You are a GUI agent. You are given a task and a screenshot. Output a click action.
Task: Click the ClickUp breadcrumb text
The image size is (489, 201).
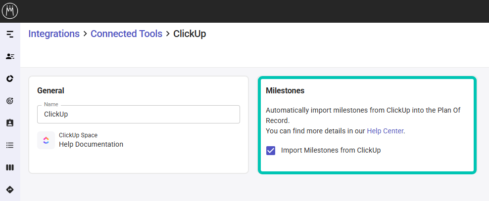point(190,34)
